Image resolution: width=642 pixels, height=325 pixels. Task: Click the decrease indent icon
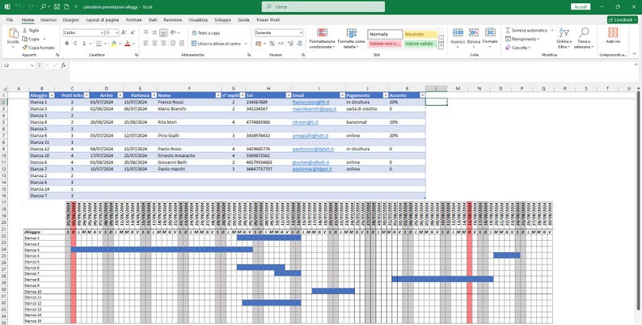[x=173, y=44]
